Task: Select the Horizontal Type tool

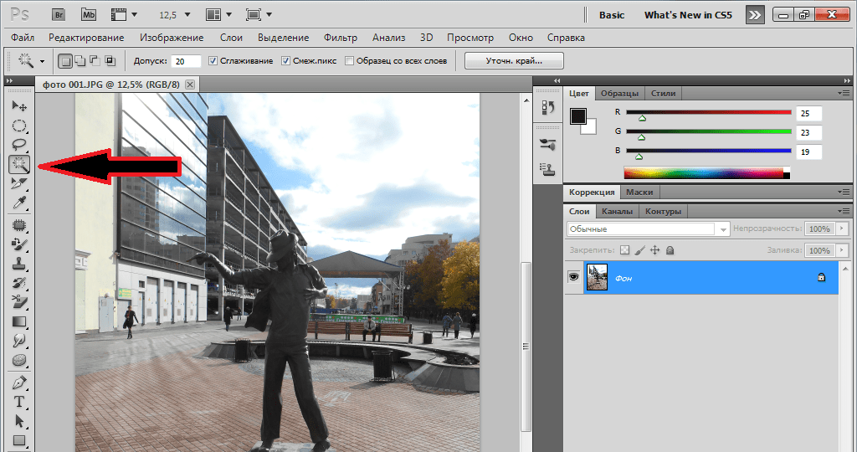Action: coord(19,403)
